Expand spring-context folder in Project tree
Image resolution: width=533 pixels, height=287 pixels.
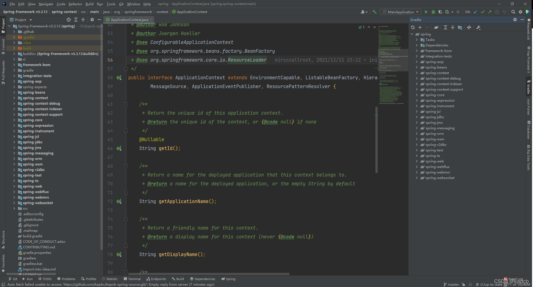[x=14, y=98]
